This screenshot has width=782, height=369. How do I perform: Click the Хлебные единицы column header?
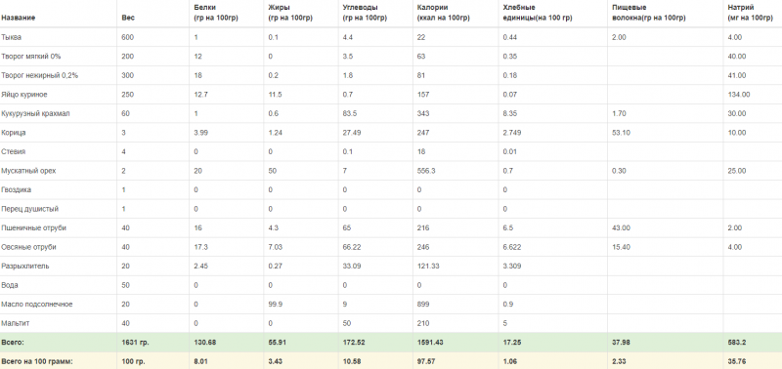[x=538, y=13]
